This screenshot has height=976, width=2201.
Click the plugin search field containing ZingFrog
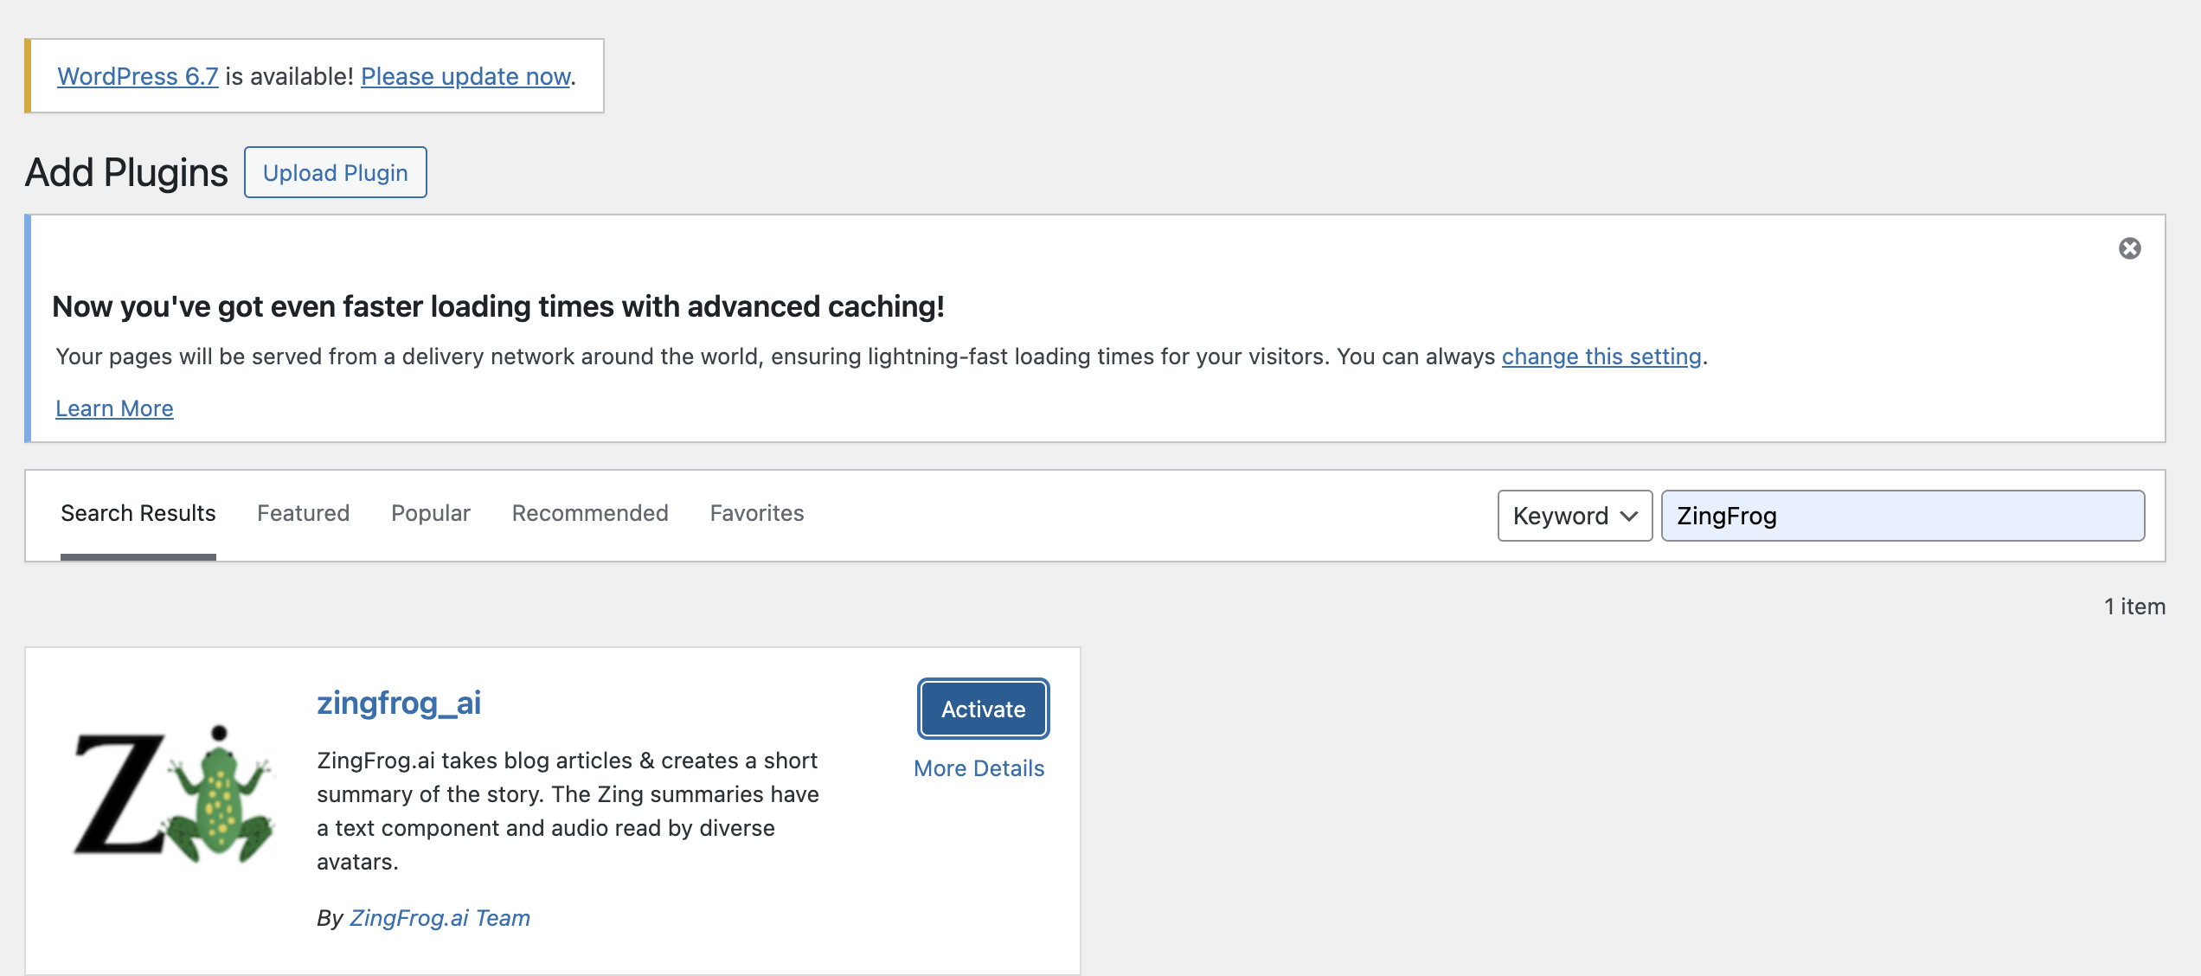click(x=1903, y=516)
